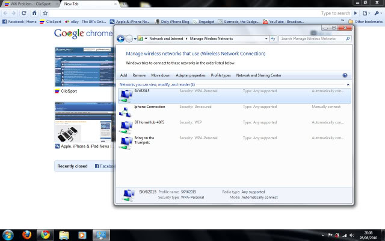Launch Firefox from taskbar
The width and height of the screenshot is (385, 241).
point(26,235)
